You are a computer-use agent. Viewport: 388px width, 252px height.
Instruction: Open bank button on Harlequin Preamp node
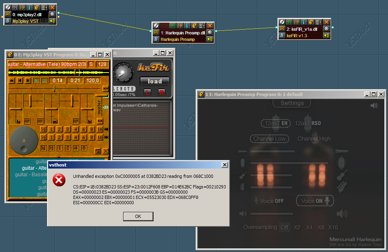pos(156,39)
